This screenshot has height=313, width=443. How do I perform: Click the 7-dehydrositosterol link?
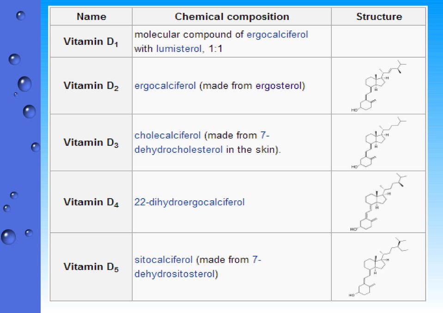[x=198, y=267]
